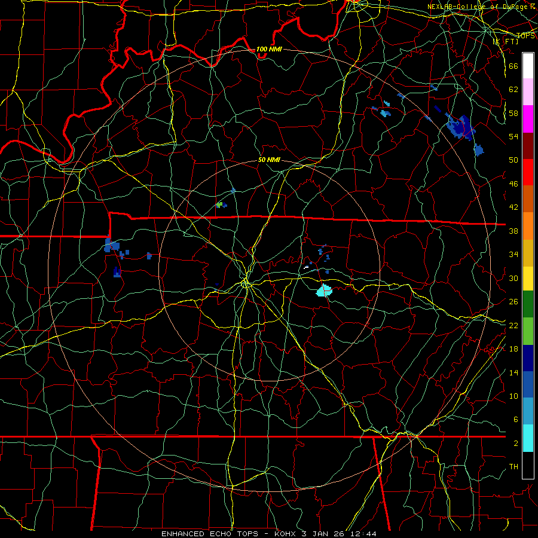The image size is (538, 538).
Task: Click the '26' scale label
Action: pos(513,302)
